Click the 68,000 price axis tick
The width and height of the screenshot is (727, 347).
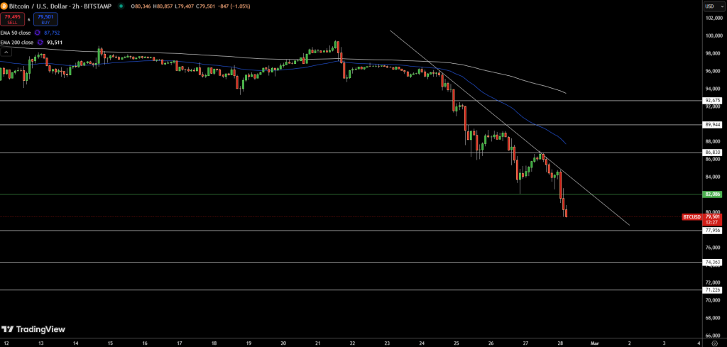point(712,318)
